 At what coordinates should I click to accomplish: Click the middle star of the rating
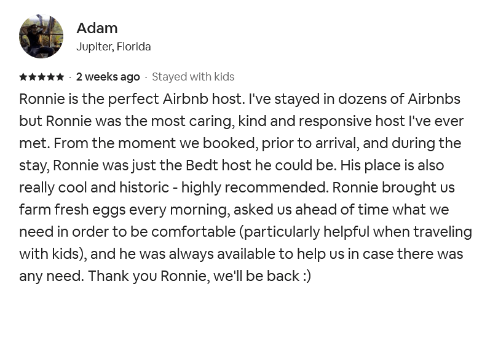coord(42,77)
